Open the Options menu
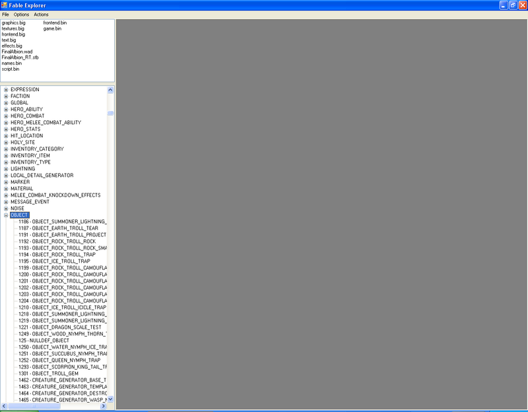Image resolution: width=528 pixels, height=412 pixels. [21, 15]
